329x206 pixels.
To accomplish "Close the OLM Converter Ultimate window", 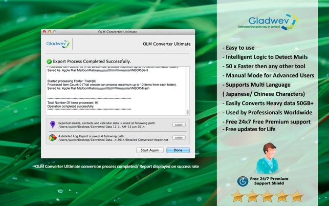I will pyautogui.click(x=45, y=32).
